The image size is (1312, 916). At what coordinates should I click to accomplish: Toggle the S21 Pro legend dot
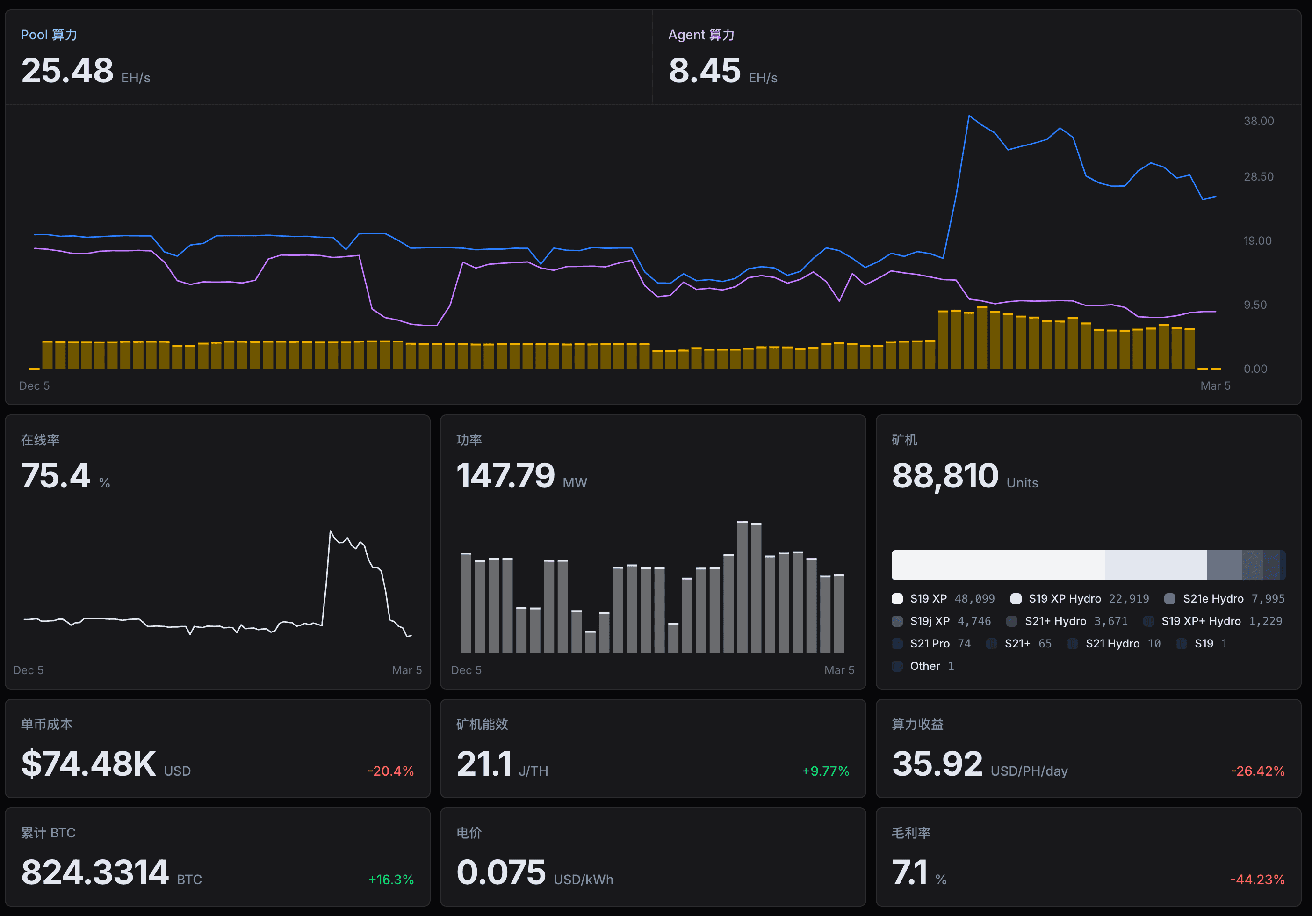[898, 643]
